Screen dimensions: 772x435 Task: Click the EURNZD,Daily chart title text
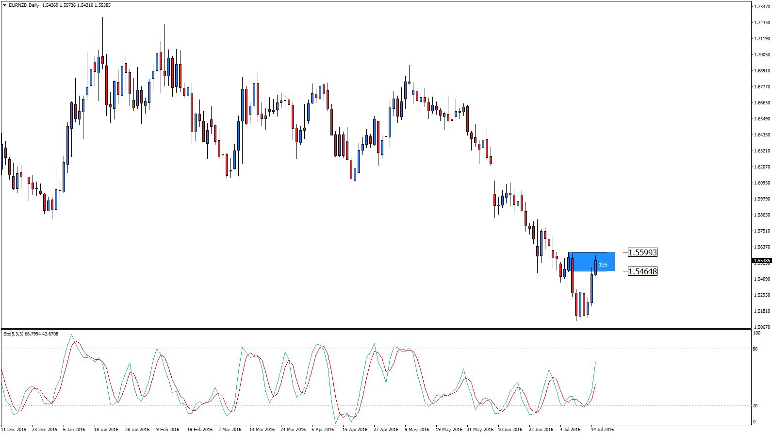[24, 5]
